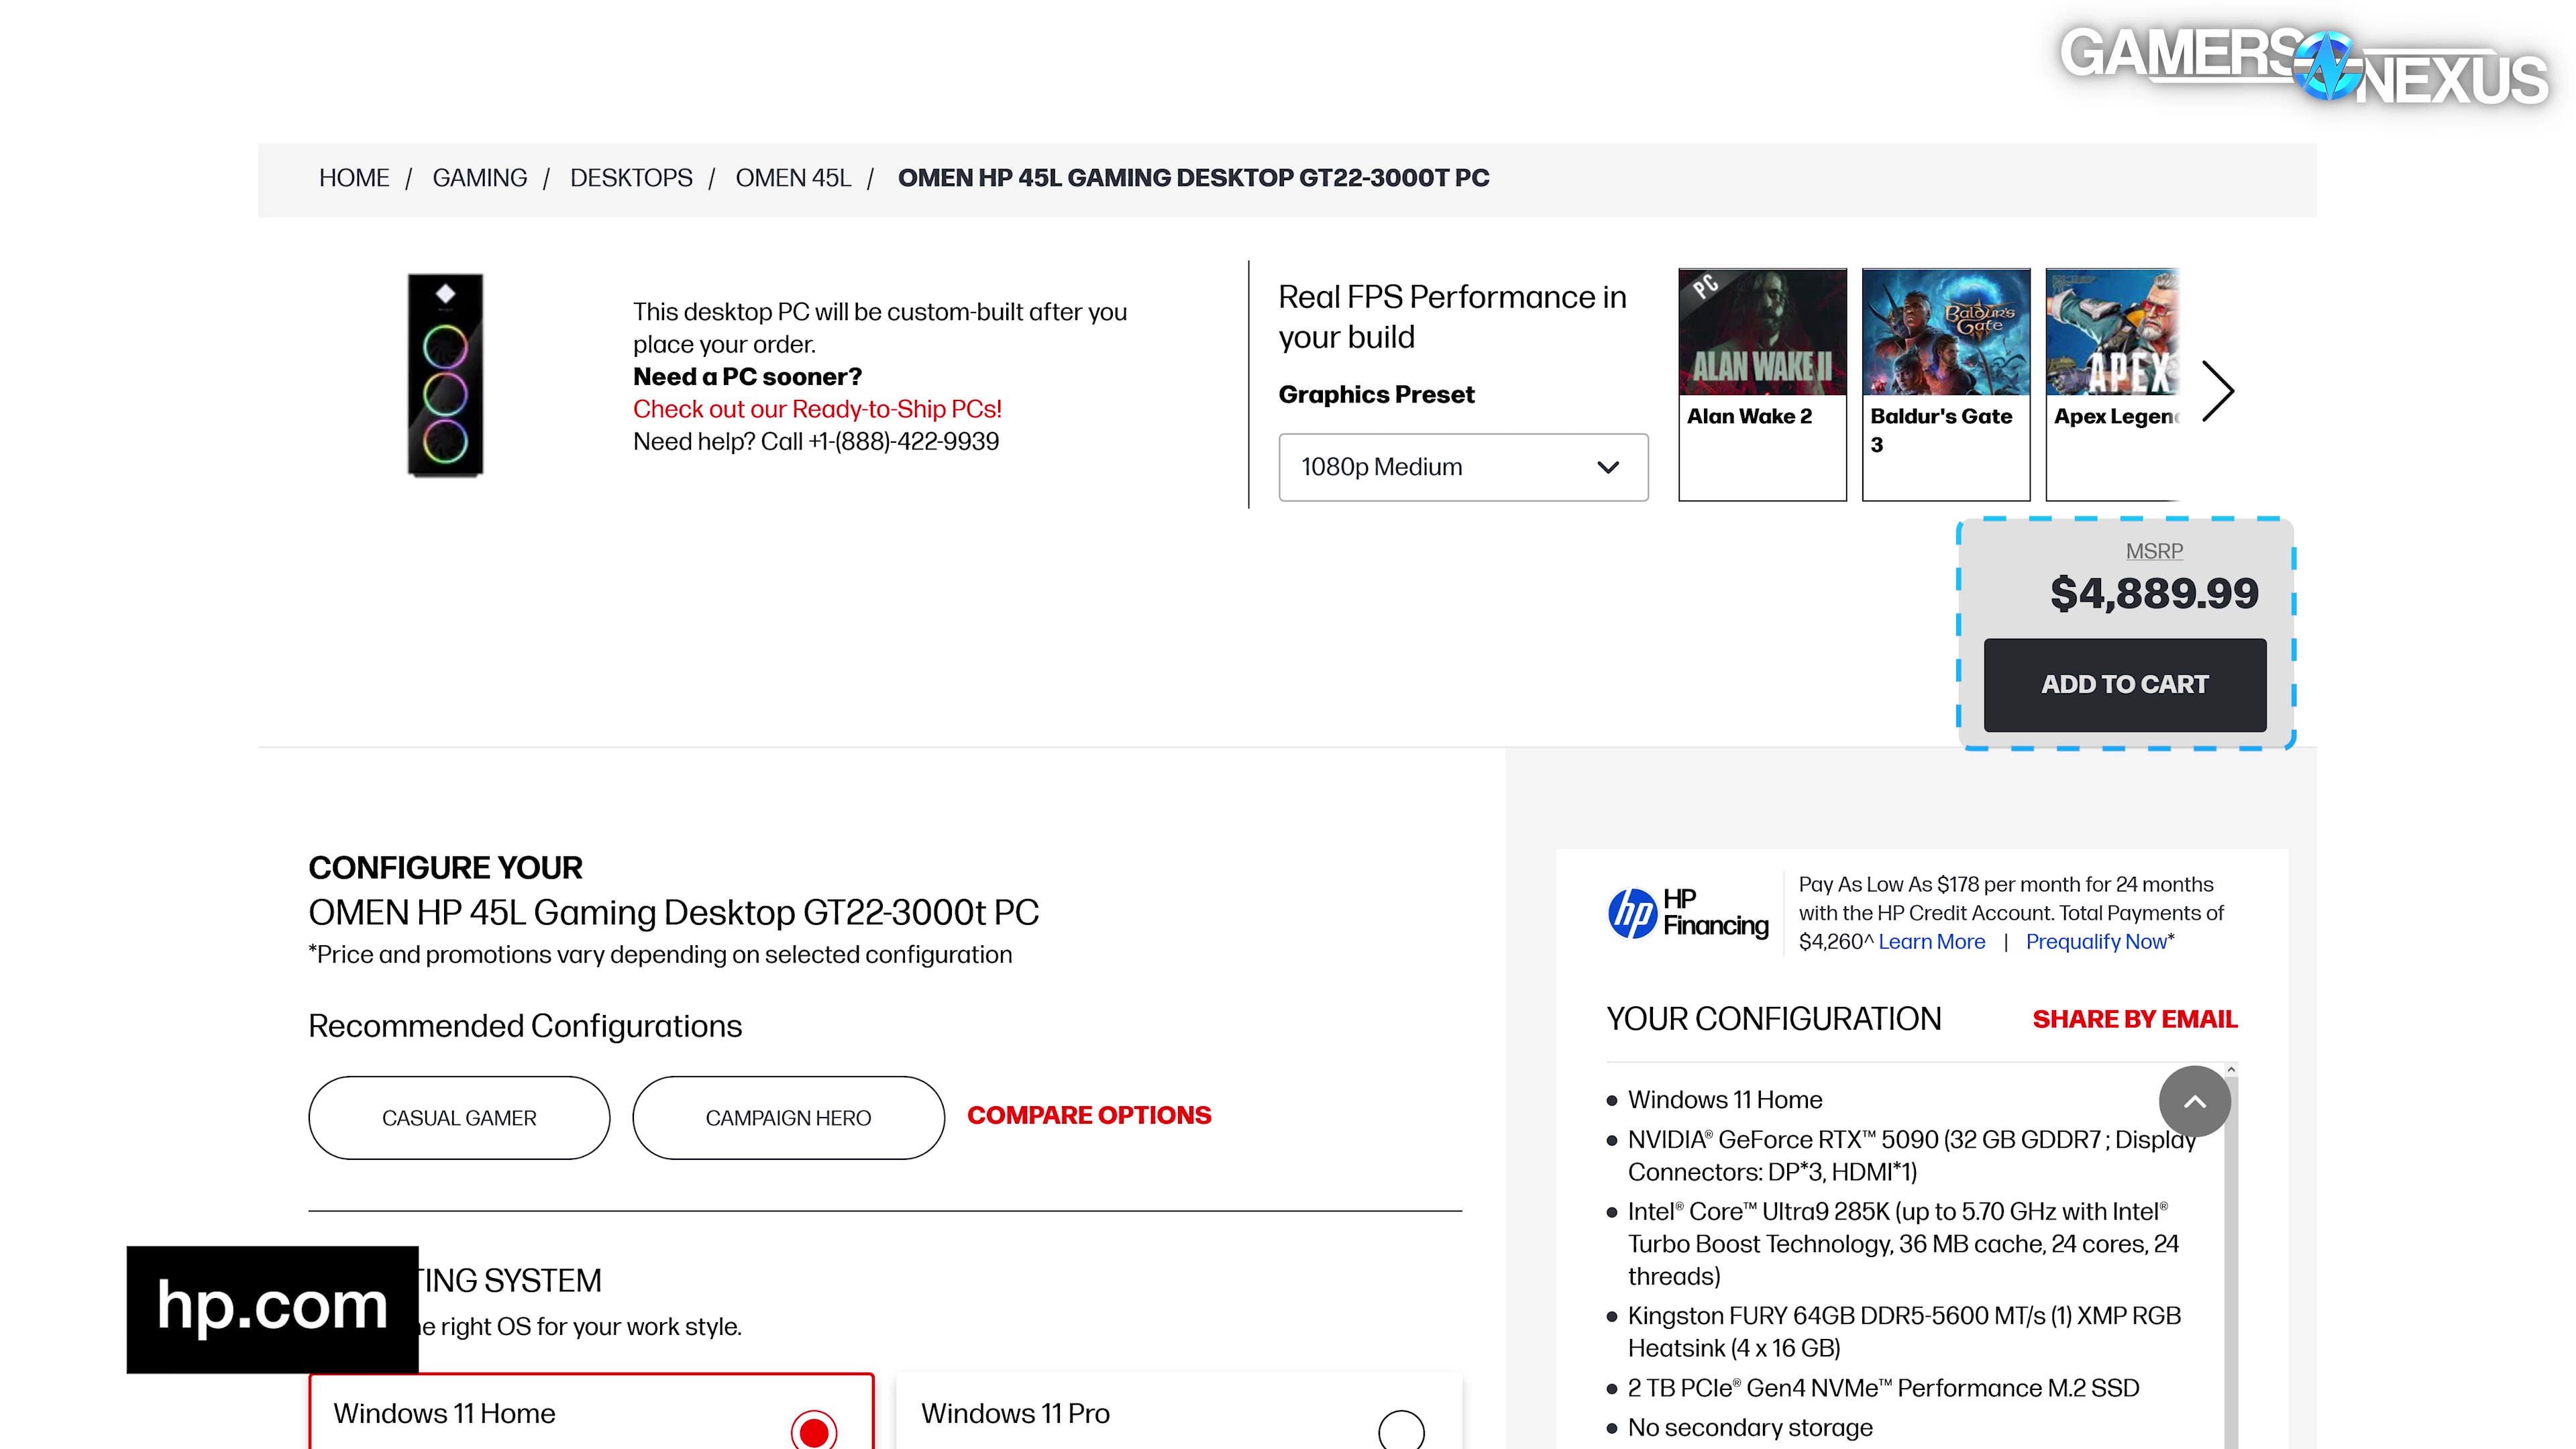Click the 'Recommended Configurations' heading
The height and width of the screenshot is (1449, 2576).
(525, 1027)
